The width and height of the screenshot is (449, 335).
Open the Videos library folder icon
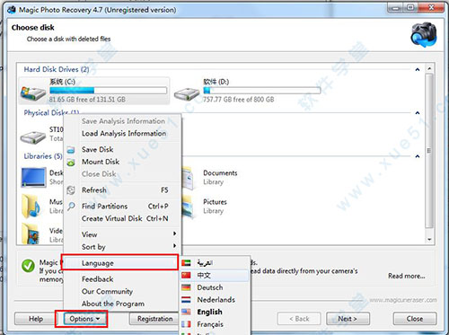click(31, 234)
